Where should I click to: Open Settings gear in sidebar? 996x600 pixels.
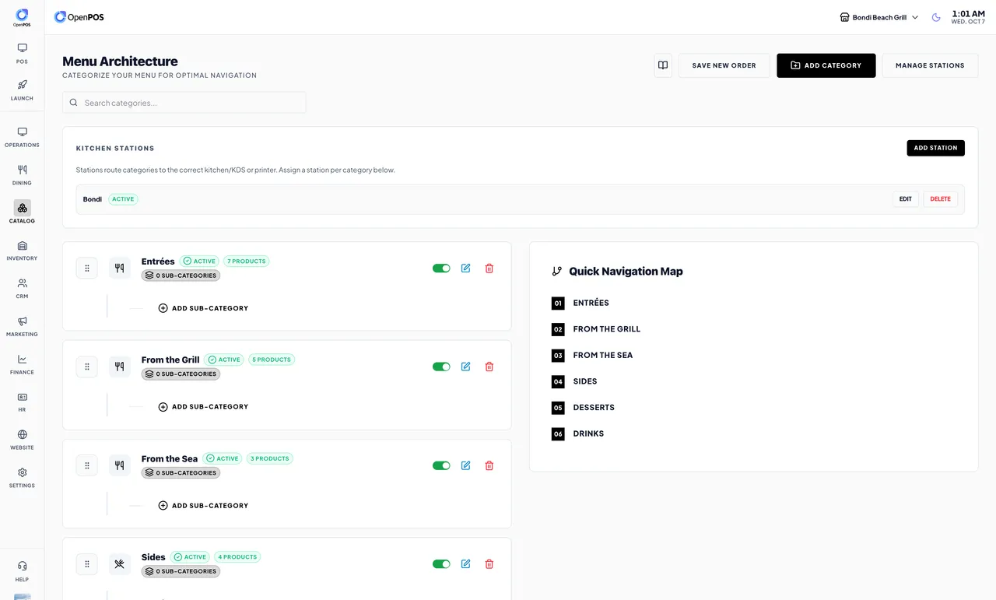22,477
